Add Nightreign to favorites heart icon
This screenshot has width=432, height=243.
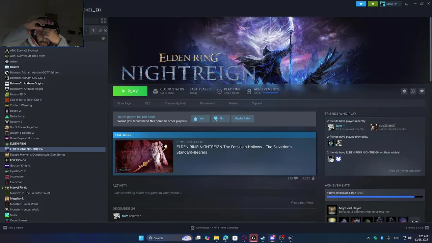(422, 91)
